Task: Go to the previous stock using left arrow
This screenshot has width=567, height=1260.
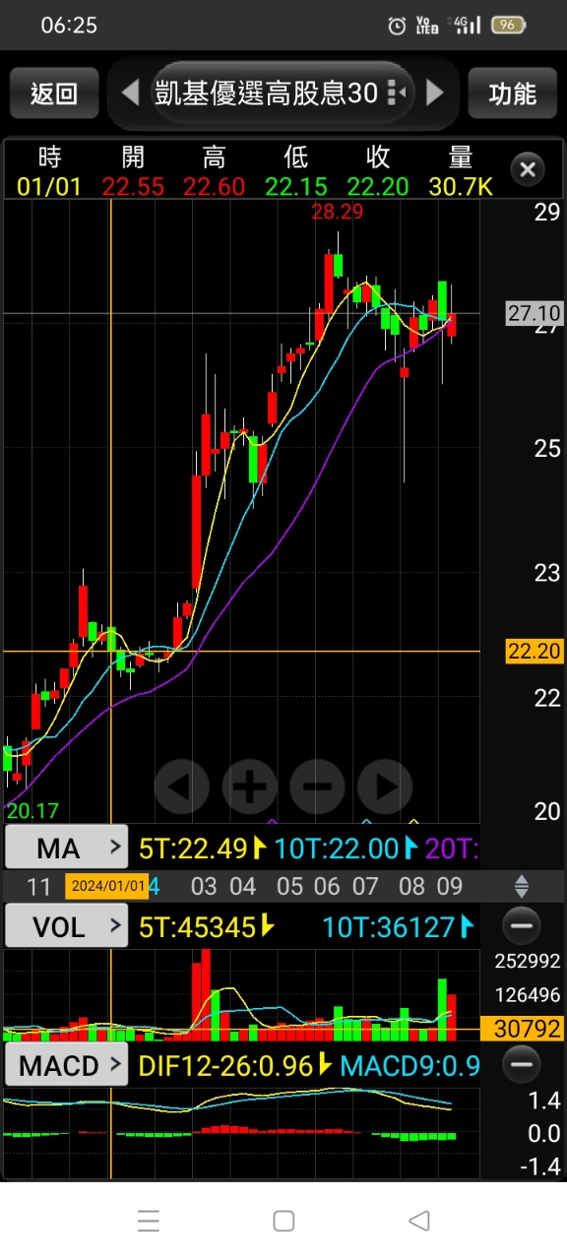Action: click(130, 94)
